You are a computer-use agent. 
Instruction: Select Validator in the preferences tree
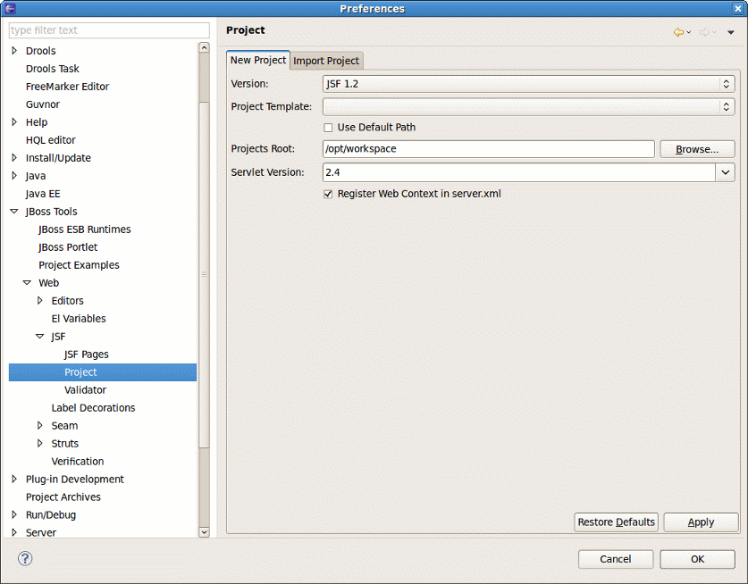pyautogui.click(x=84, y=389)
